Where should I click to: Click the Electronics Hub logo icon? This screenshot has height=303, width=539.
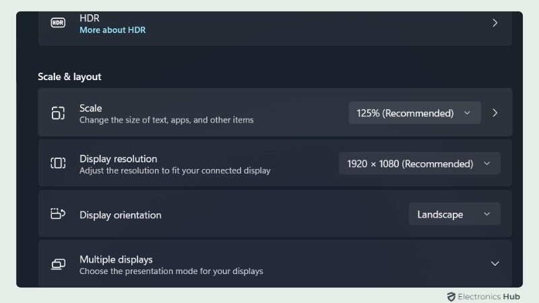(x=451, y=296)
